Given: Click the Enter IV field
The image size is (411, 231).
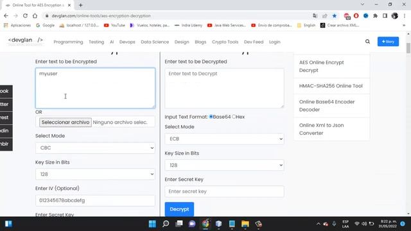Looking at the screenshot, I should (95, 200).
